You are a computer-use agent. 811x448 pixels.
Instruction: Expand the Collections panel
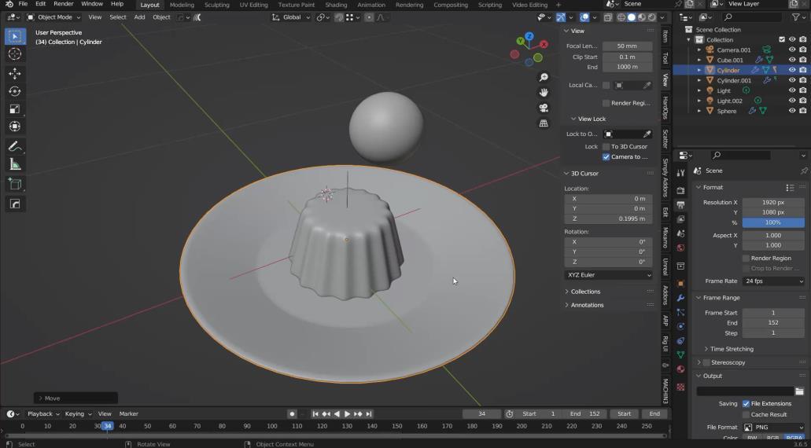(x=585, y=292)
